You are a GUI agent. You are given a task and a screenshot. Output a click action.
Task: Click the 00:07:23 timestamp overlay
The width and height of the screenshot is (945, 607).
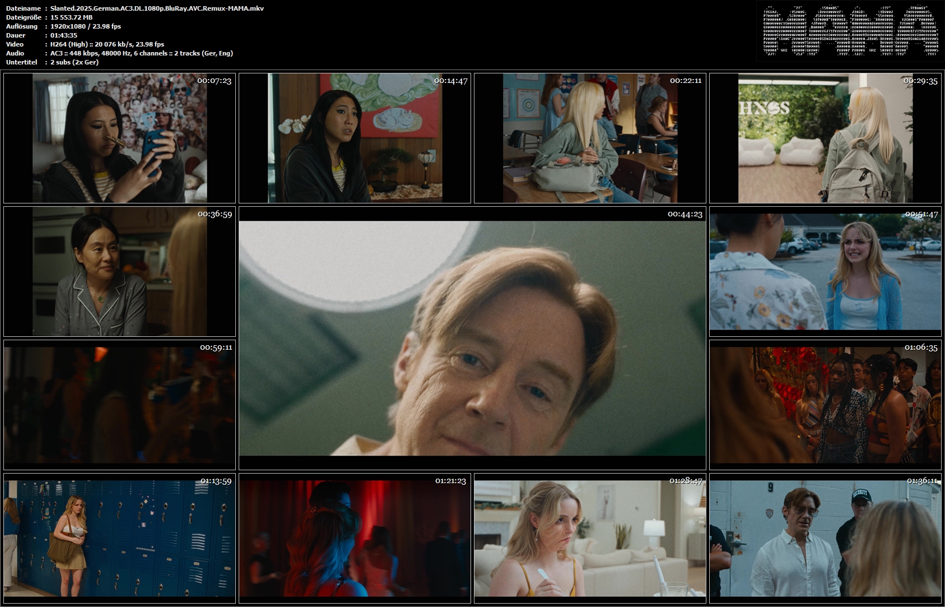tap(215, 81)
